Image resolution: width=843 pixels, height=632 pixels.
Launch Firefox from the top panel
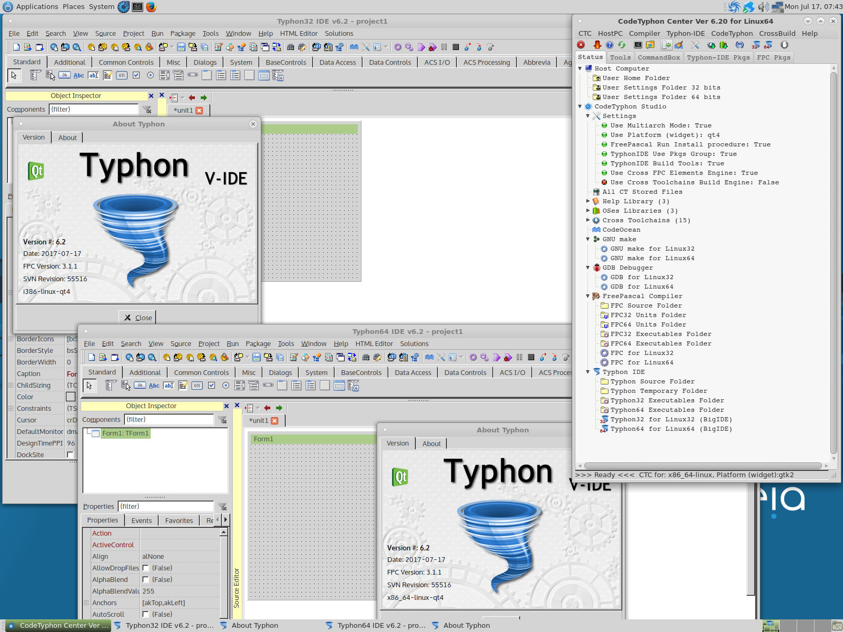pyautogui.click(x=151, y=6)
